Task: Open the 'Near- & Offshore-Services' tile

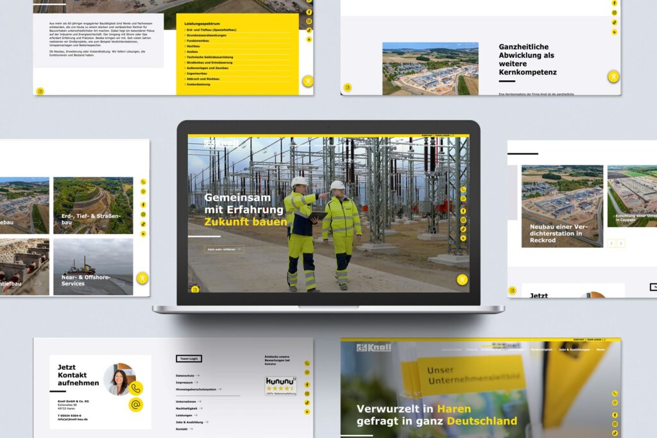Action: pos(93,267)
